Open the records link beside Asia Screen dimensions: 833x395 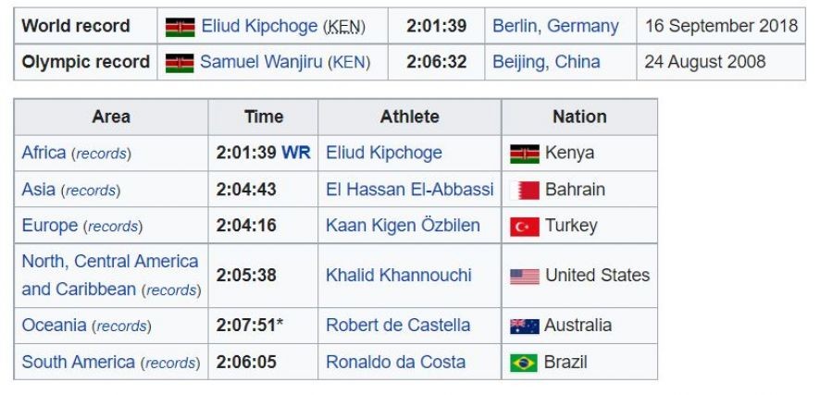(x=91, y=191)
